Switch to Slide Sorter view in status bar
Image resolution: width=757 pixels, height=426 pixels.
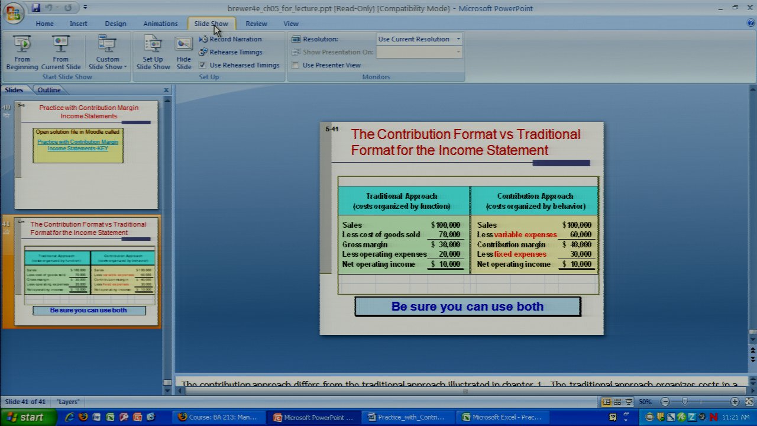click(617, 402)
